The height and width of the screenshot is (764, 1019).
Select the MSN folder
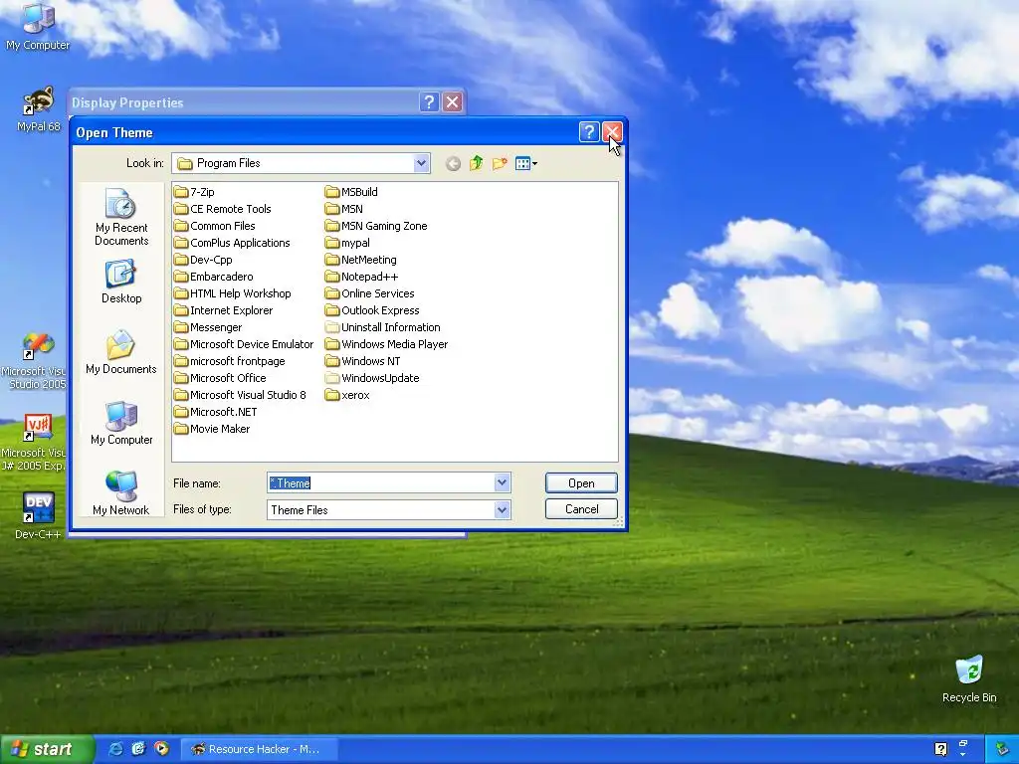pyautogui.click(x=343, y=209)
